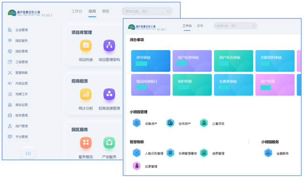Select 内容运营 in the left sidebar

click(x=18, y=83)
